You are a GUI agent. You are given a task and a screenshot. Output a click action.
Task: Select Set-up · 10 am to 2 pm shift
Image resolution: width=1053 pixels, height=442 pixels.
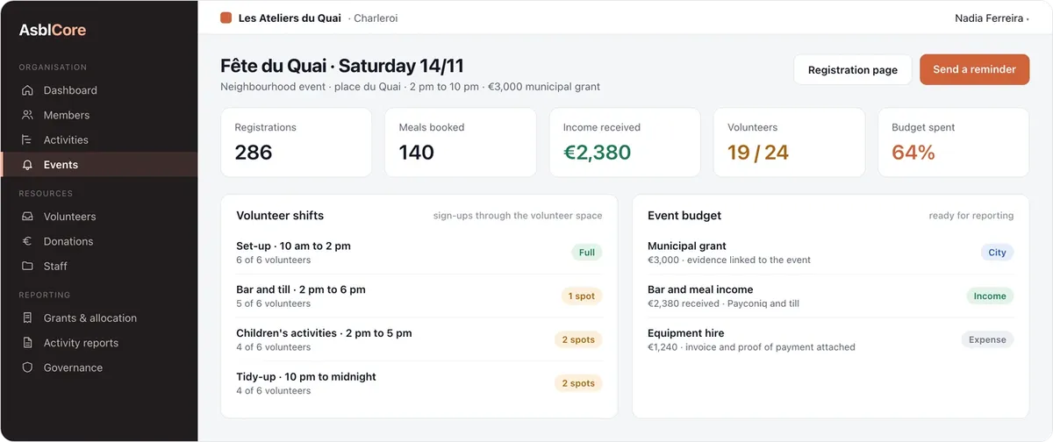pyautogui.click(x=419, y=253)
